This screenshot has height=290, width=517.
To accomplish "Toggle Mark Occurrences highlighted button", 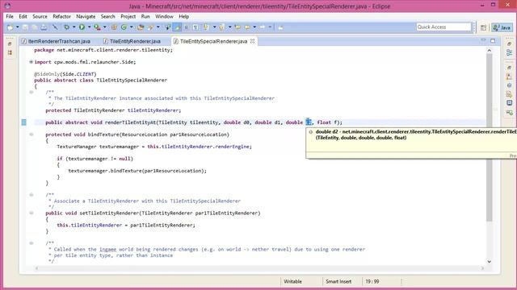I will pyautogui.click(x=178, y=27).
